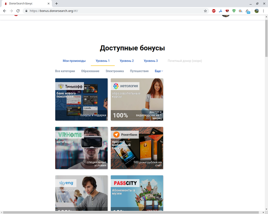Filter by Все категории
The width and height of the screenshot is (268, 214).
[x=65, y=71]
